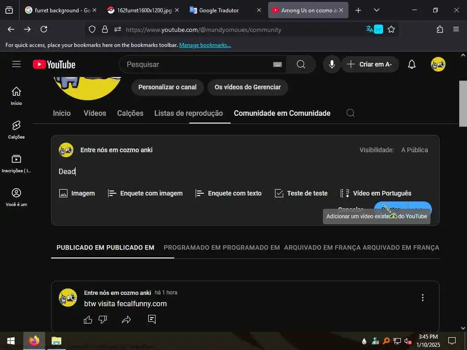Viewport: 467px width, 350px height.
Task: Dislike the 'btw visita fecalfunny.com' post
Action: (103, 319)
